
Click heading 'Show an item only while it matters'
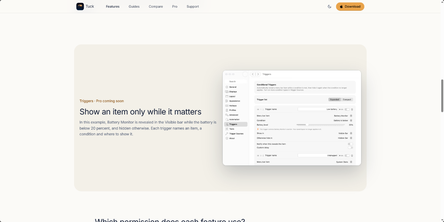(x=140, y=112)
